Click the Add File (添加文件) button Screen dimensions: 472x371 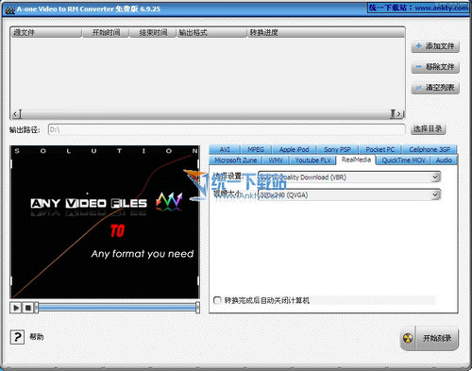tap(435, 46)
